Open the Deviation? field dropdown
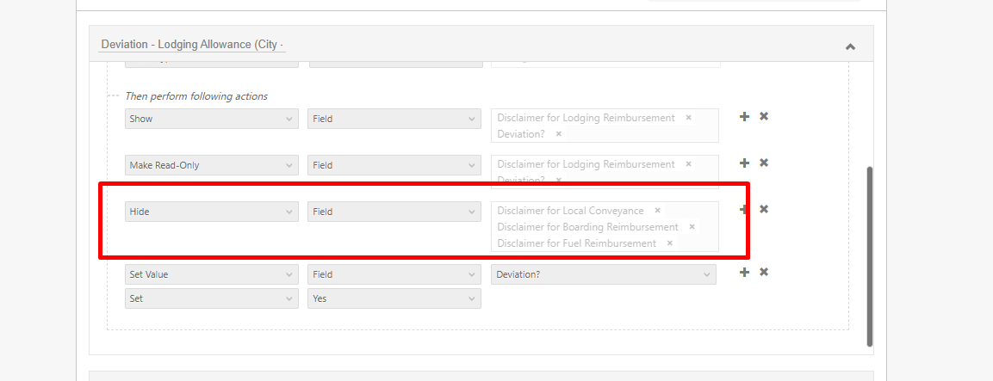The image size is (993, 381). pos(603,274)
